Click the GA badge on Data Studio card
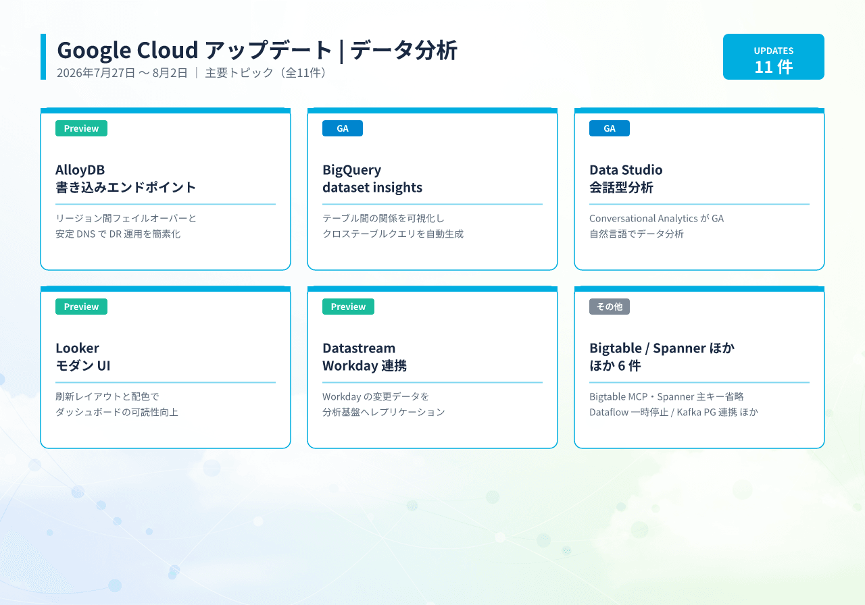 coord(610,128)
